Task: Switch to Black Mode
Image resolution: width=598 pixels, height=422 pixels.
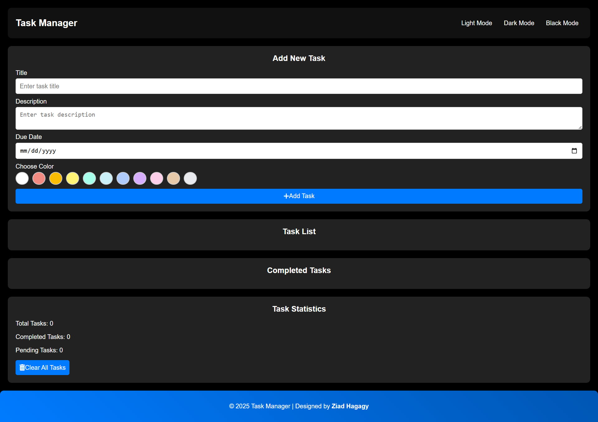Action: point(562,23)
